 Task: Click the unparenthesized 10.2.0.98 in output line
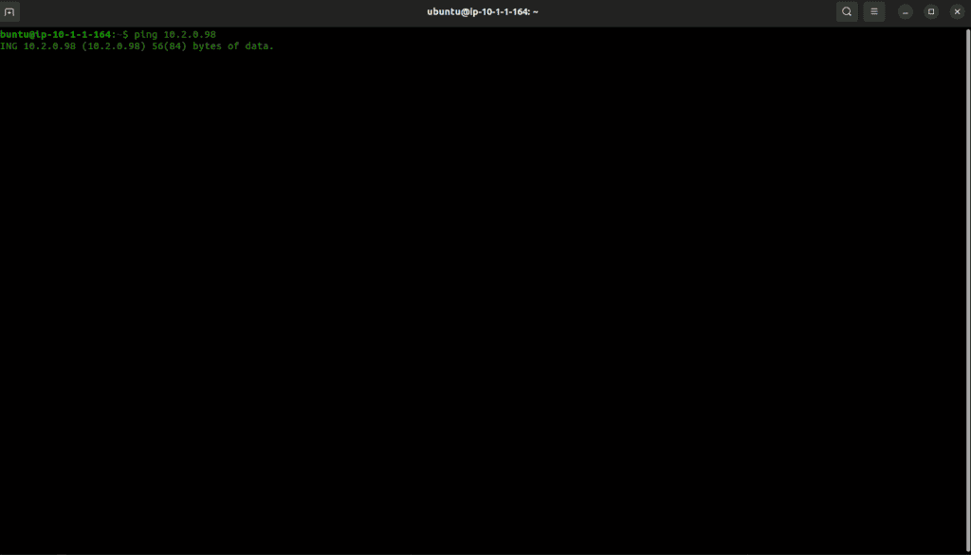[x=50, y=46]
